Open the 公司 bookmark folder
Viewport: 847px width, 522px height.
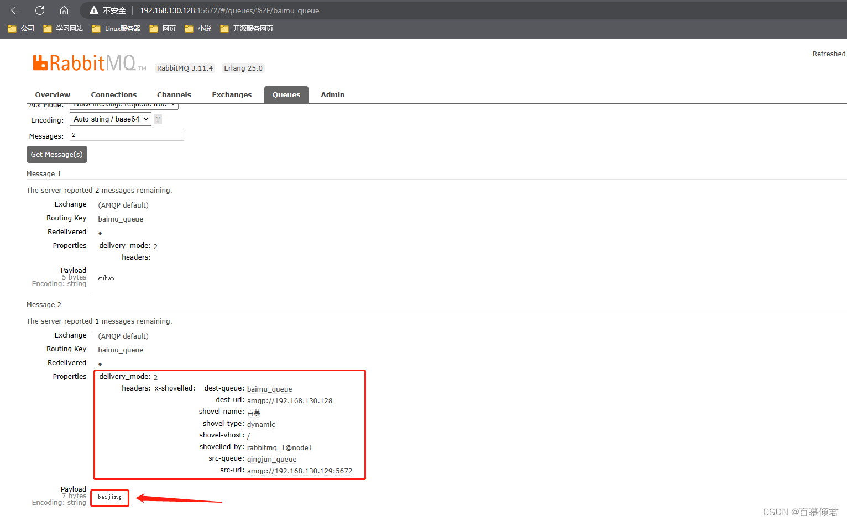21,29
